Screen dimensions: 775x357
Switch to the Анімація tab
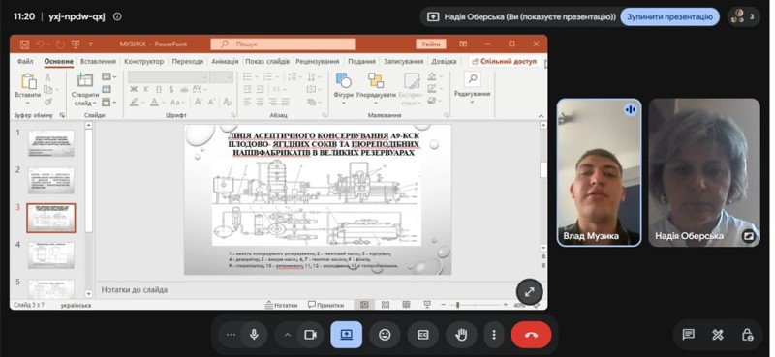point(225,61)
